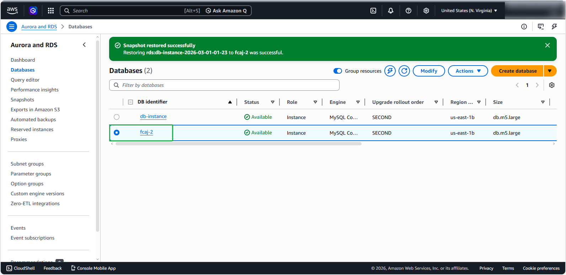566x275 pixels.
Task: Open Exports in Amazon S3
Action: point(35,110)
